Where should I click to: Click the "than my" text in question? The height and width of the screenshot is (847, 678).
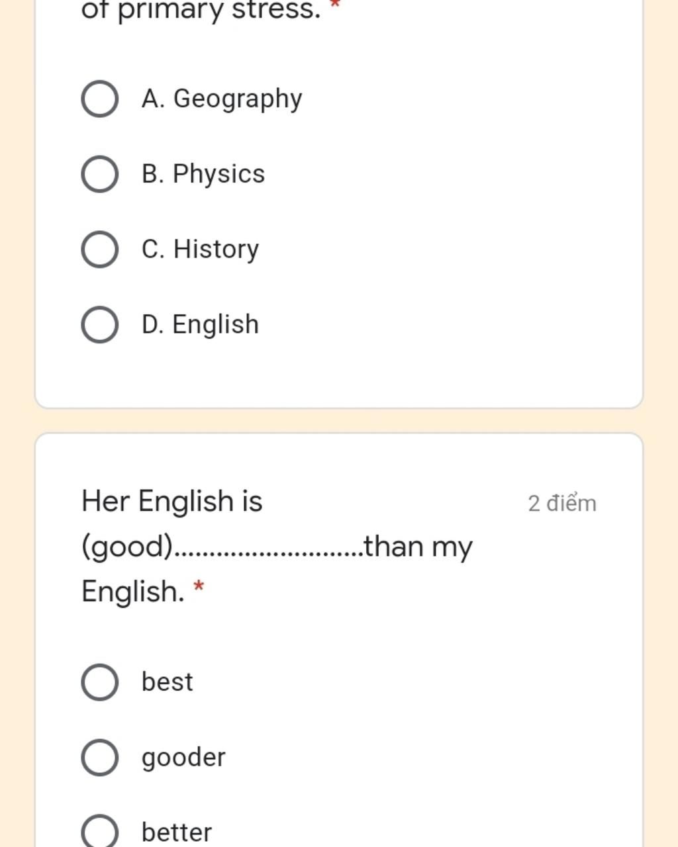418,547
